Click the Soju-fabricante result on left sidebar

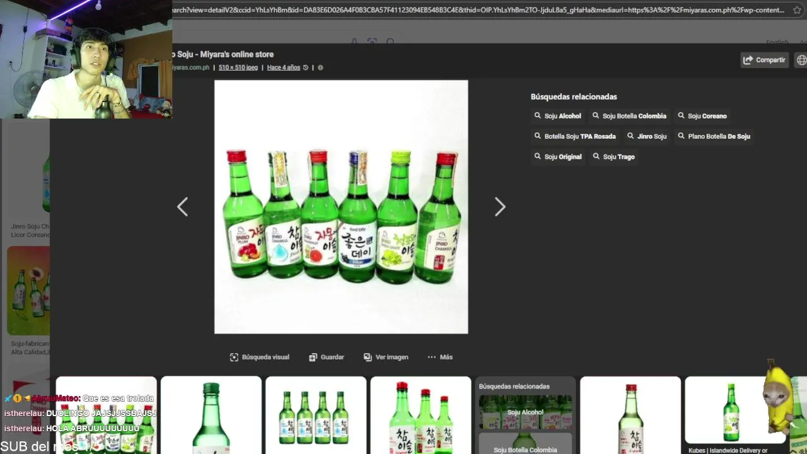(30, 348)
